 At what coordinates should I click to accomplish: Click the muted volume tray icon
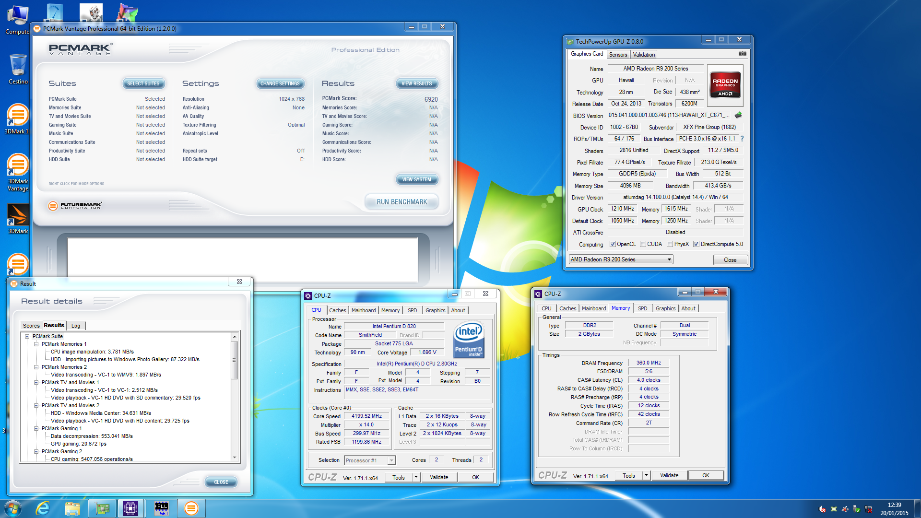coord(822,509)
